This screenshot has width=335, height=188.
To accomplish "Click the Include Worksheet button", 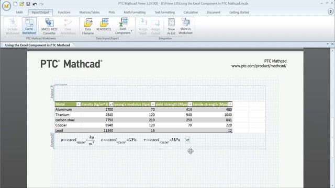I will point(13,26).
